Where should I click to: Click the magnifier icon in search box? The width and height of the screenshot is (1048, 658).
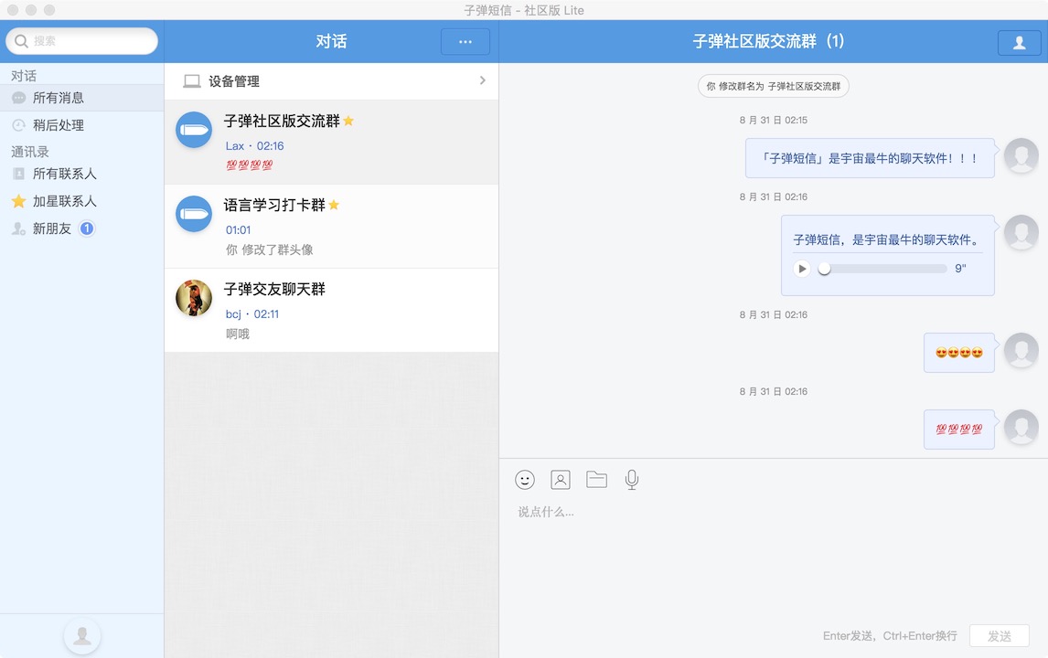coord(21,41)
